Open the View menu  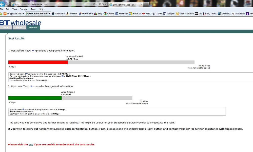pyautogui.click(x=14, y=9)
